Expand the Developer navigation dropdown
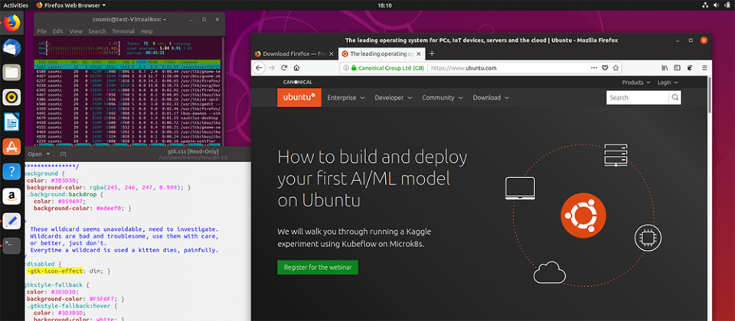This screenshot has width=735, height=321. tap(394, 98)
